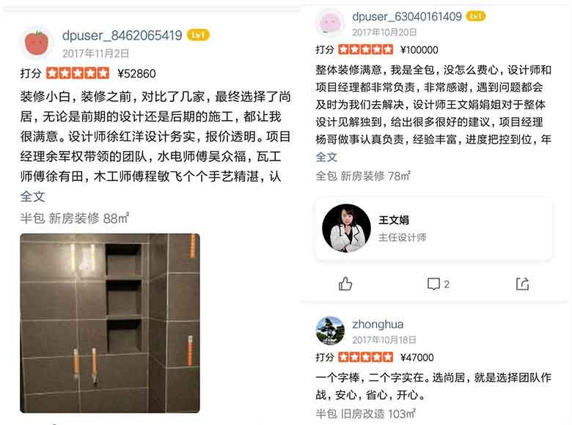Tap the Lv1 badge beside dpuser_63040161409

pyautogui.click(x=476, y=16)
